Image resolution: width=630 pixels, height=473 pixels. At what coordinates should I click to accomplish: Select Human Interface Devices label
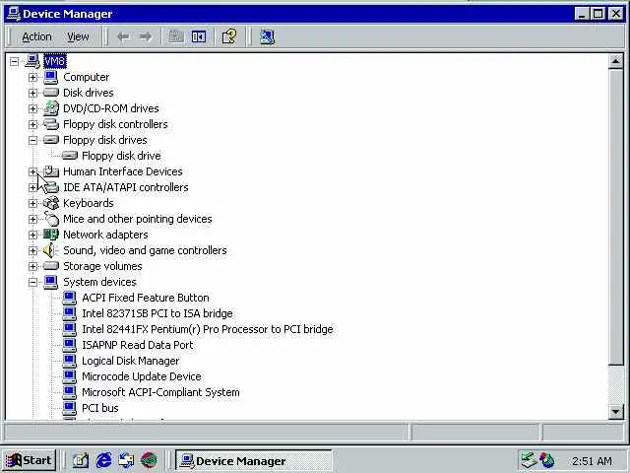pos(122,171)
